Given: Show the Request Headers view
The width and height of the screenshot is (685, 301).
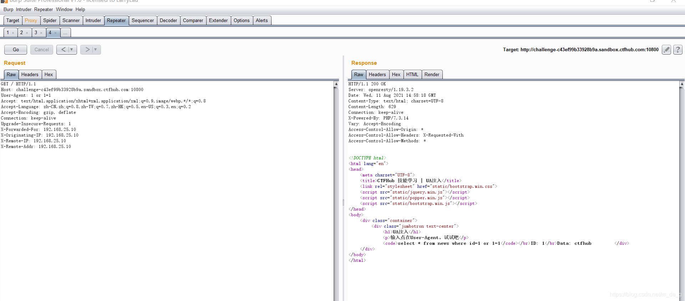Looking at the screenshot, I should [x=30, y=75].
